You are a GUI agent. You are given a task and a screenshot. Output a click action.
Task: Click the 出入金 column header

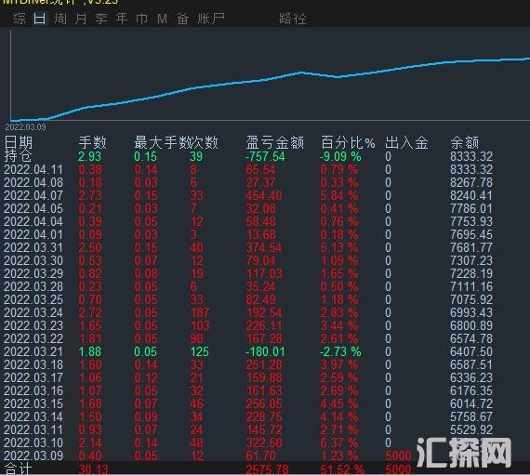[406, 142]
